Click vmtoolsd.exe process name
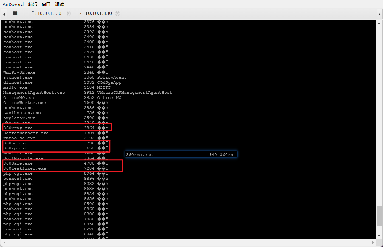Image resolution: width=383 pixels, height=247 pixels. tap(19, 138)
